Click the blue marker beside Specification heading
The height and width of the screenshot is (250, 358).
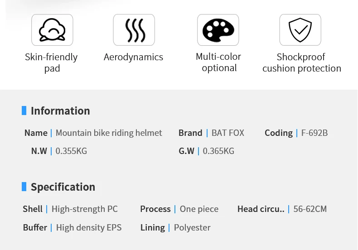(24, 187)
